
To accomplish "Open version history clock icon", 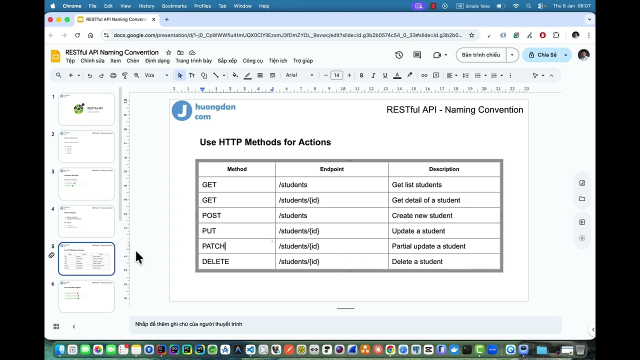I will click(x=399, y=55).
